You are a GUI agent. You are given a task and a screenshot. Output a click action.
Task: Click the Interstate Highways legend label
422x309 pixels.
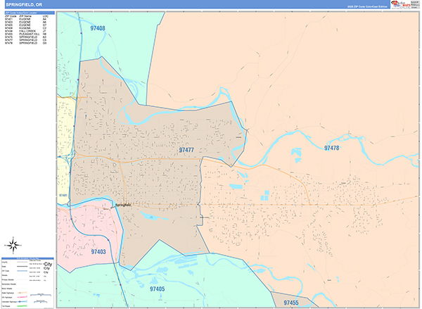(x=9, y=302)
